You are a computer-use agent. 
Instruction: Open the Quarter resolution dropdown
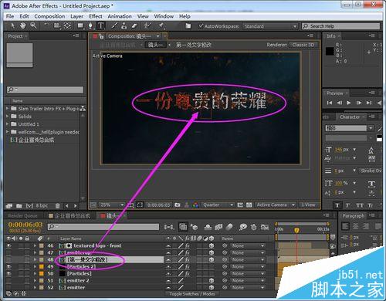(218, 205)
